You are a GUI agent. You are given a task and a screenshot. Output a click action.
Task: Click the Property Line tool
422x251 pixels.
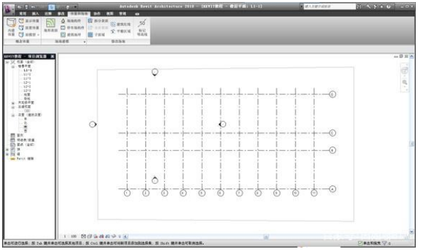click(x=121, y=24)
